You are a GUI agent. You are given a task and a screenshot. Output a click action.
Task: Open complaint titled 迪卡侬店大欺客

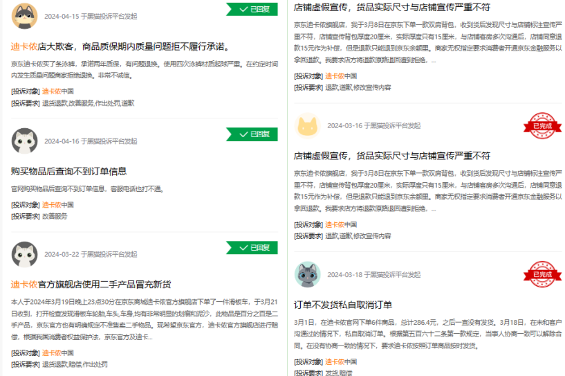[119, 47]
